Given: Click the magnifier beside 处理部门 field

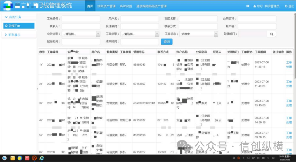Looking at the screenshot, I should [x=272, y=34].
